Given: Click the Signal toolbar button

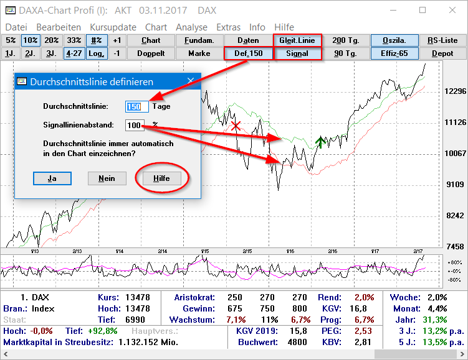Looking at the screenshot, I should tap(297, 53).
